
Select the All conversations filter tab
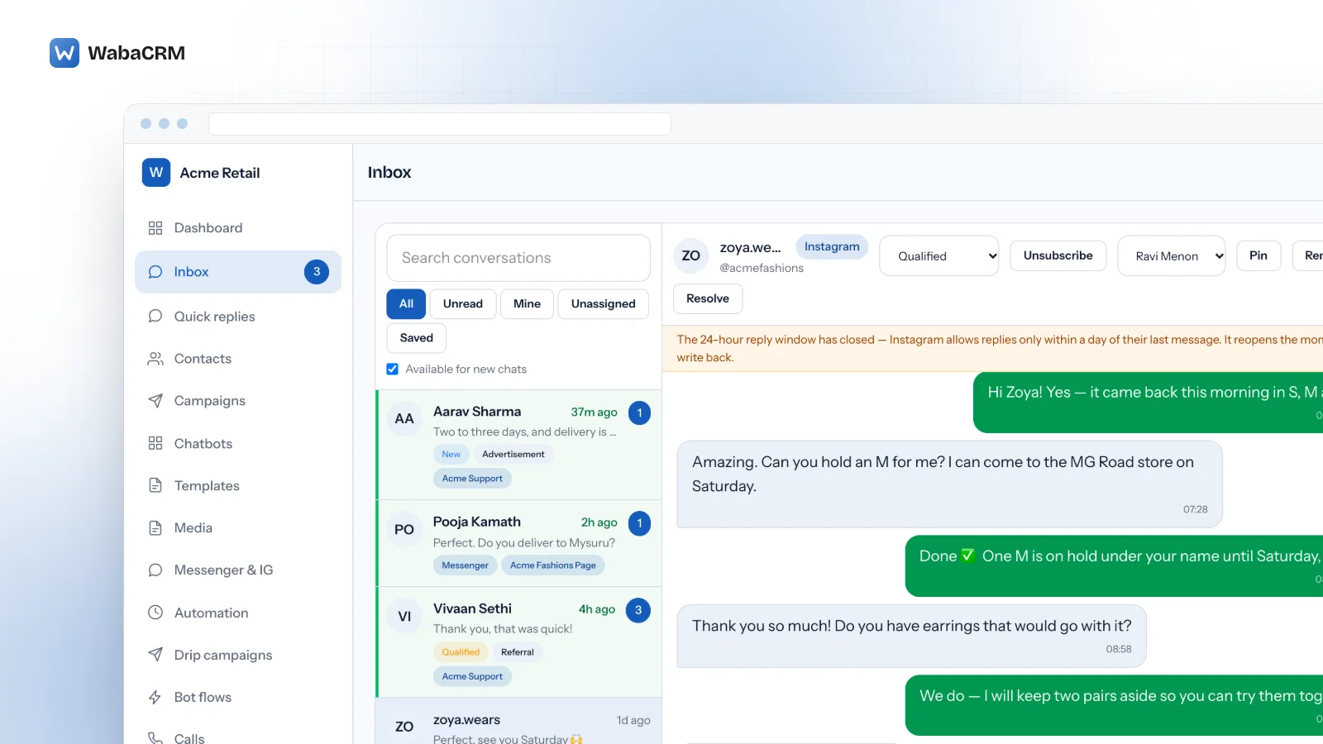click(406, 304)
